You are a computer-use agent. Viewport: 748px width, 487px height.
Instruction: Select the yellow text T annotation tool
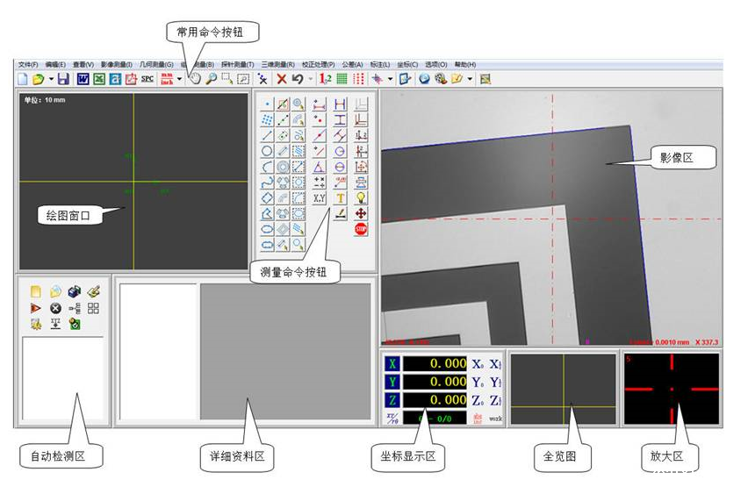tap(340, 198)
